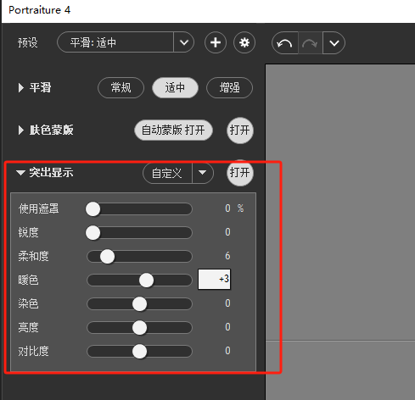415x400 pixels.
Task: Open the preset dropdown list arrow
Action: click(184, 42)
